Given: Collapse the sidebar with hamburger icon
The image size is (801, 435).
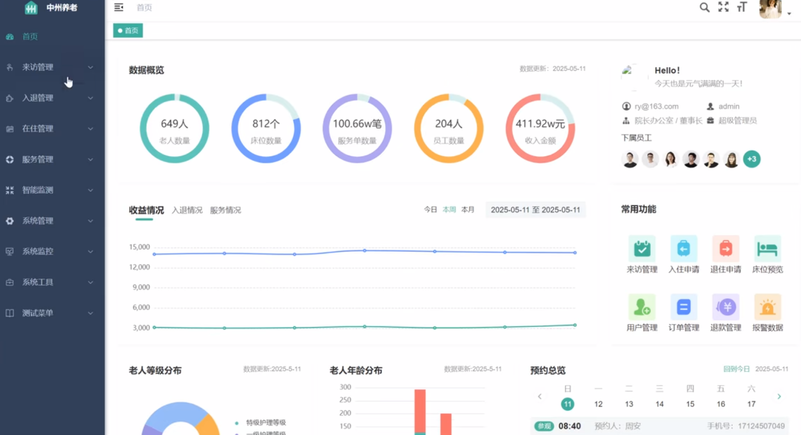Looking at the screenshot, I should coord(118,7).
